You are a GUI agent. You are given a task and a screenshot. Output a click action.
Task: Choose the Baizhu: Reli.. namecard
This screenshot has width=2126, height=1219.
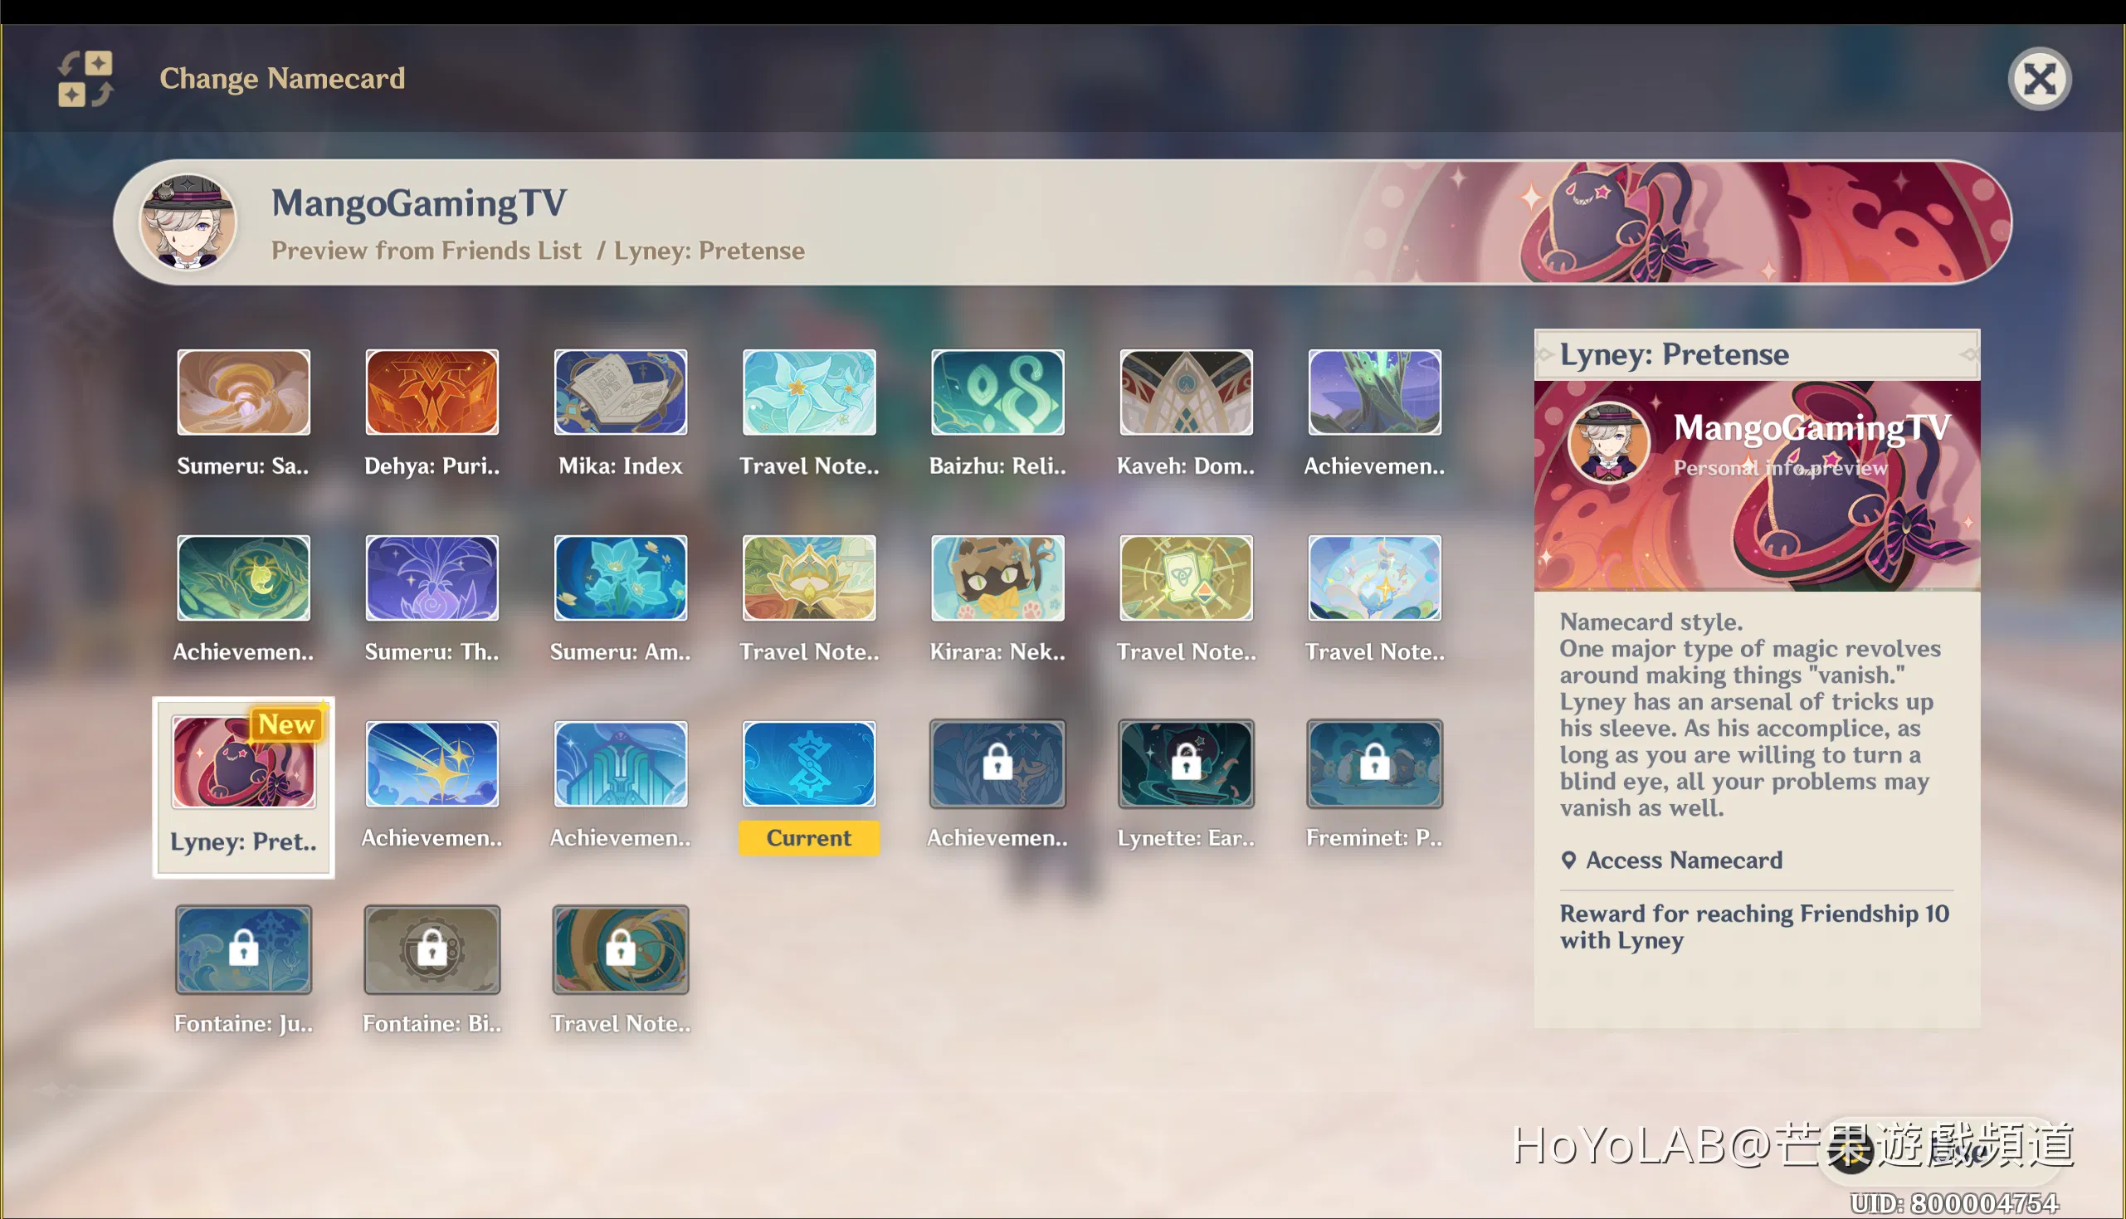pyautogui.click(x=997, y=393)
